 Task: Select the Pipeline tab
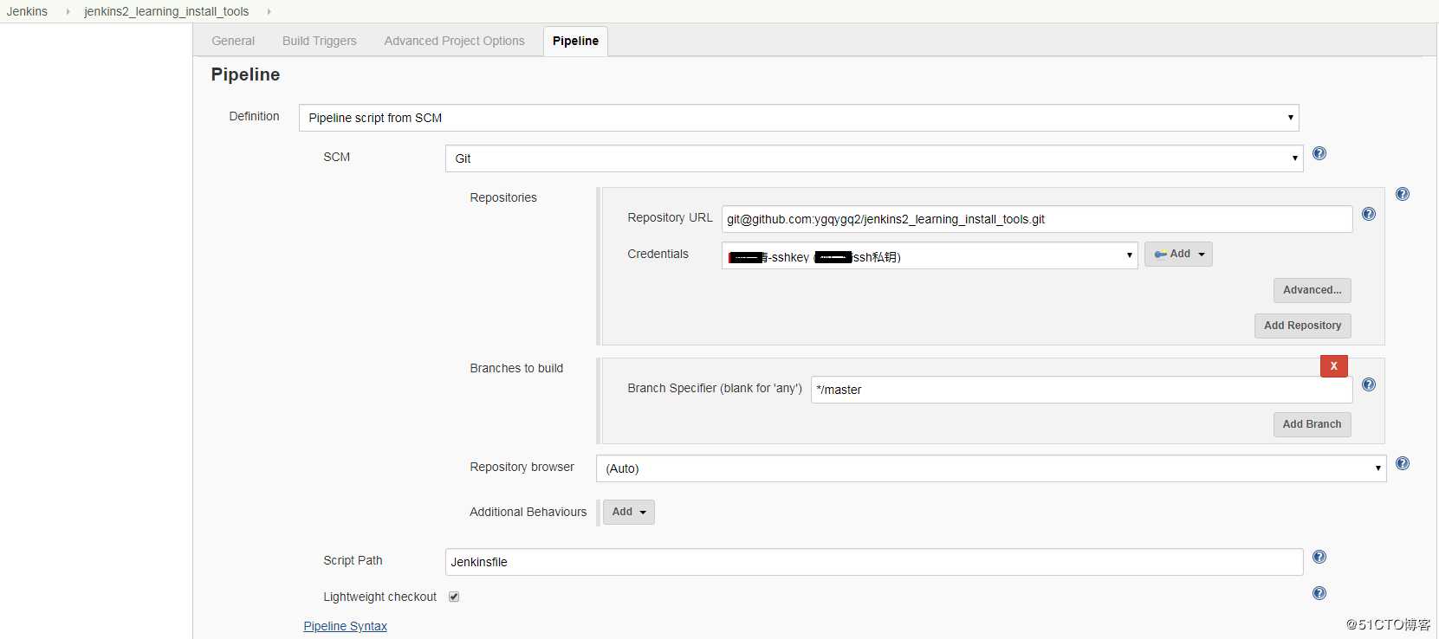click(575, 41)
